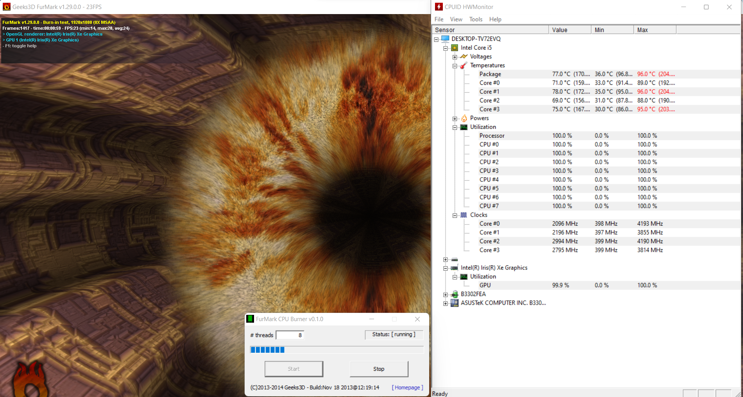Minimize the FurMark CPU Burner window
The image size is (743, 397).
(372, 319)
